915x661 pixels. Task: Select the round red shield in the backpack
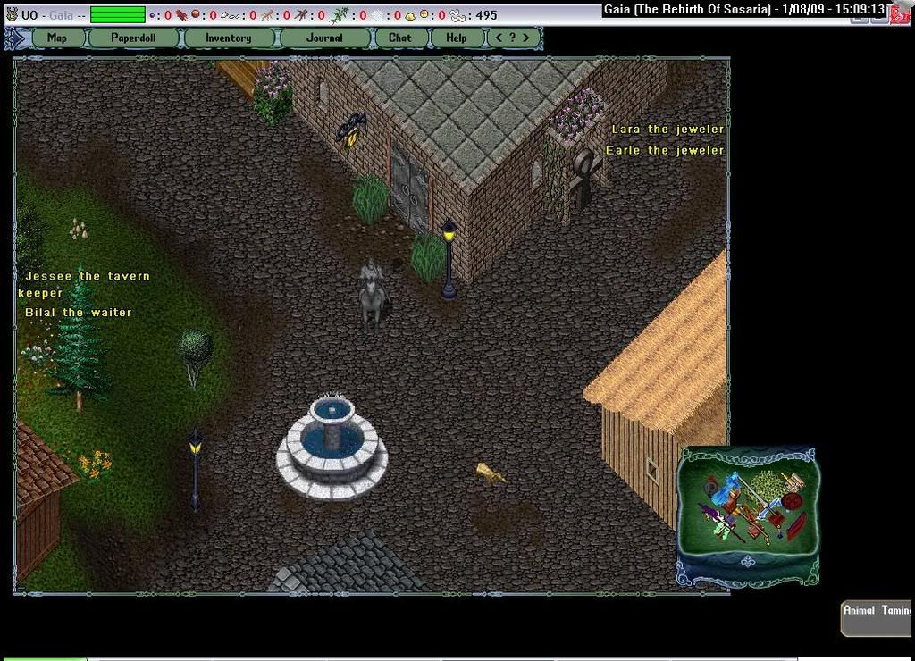pos(793,501)
